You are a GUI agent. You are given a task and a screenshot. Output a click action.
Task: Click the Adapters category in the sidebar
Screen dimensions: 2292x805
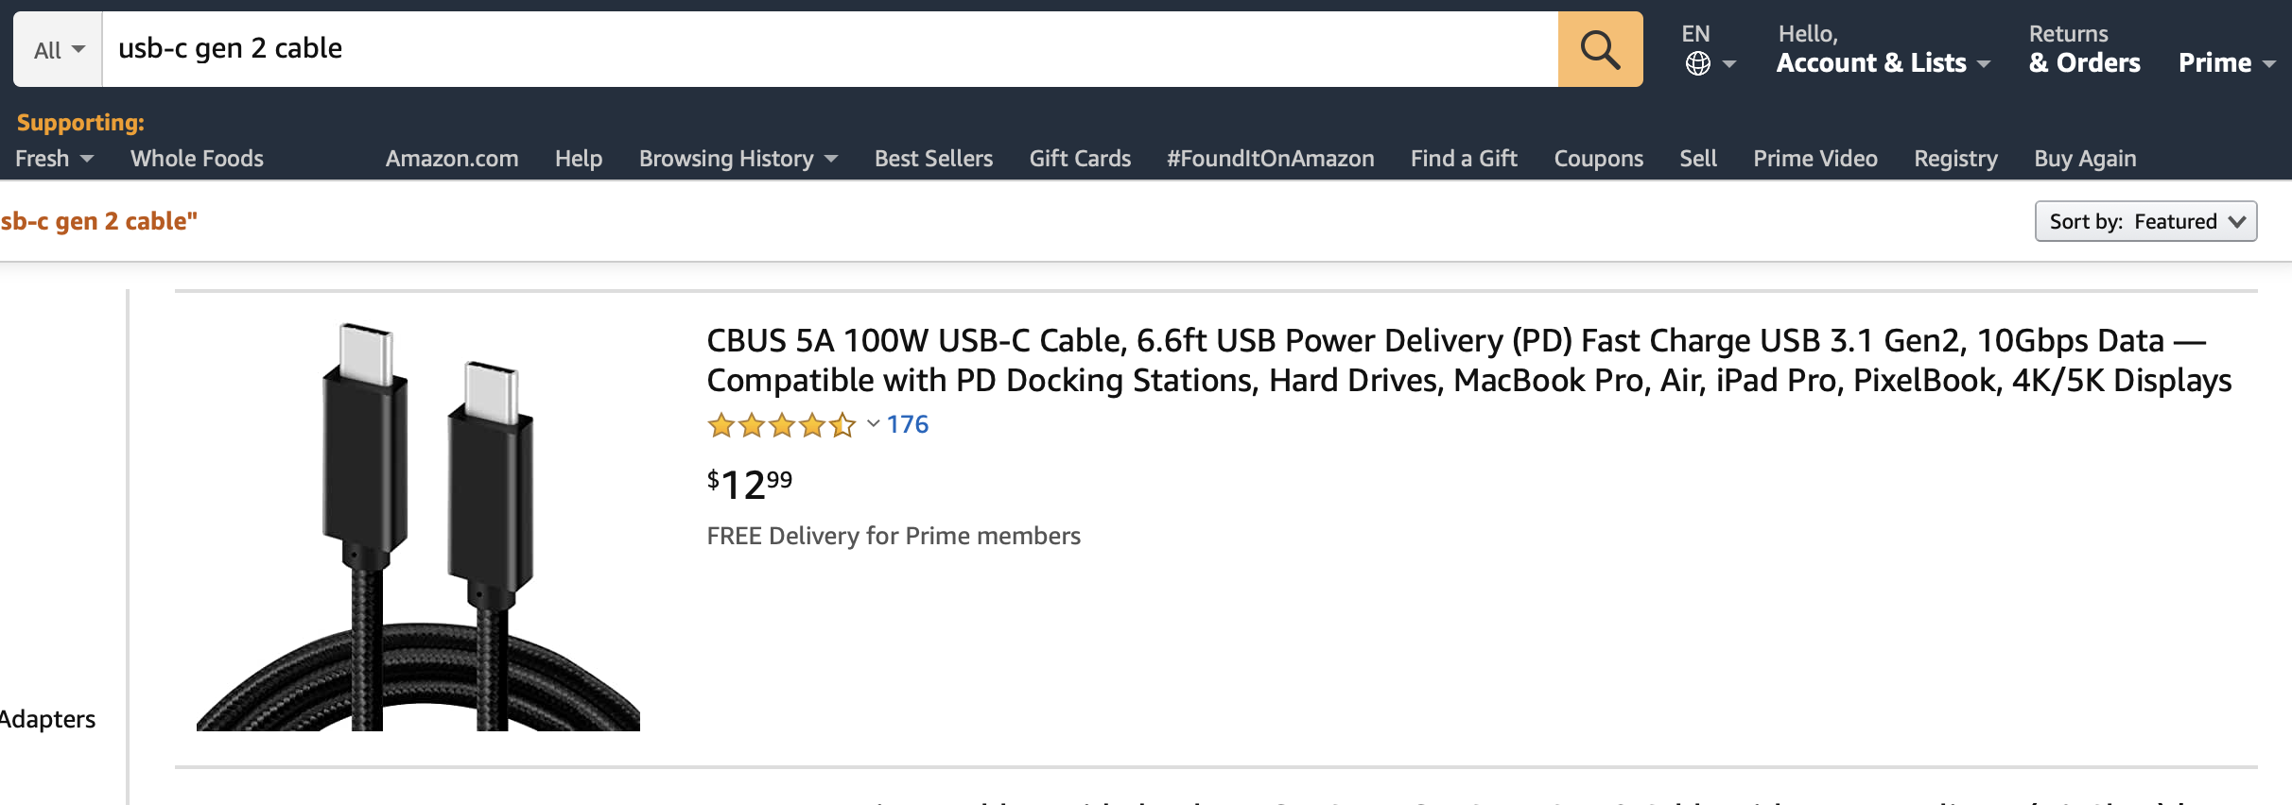(x=47, y=718)
